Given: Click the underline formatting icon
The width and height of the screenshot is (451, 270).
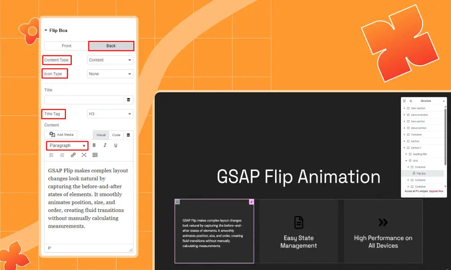Looking at the screenshot, I should [116, 145].
